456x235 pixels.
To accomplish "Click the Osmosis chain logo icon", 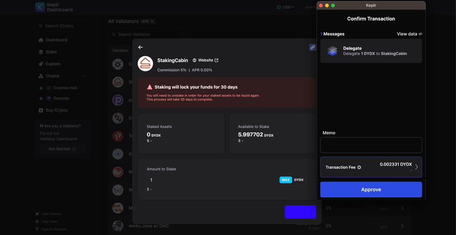I will click(x=49, y=98).
